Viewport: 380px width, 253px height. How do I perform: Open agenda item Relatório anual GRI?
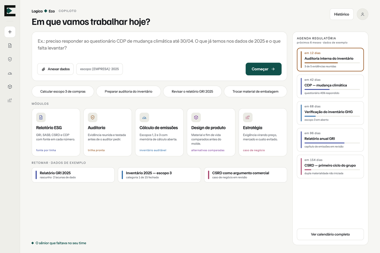click(330, 140)
